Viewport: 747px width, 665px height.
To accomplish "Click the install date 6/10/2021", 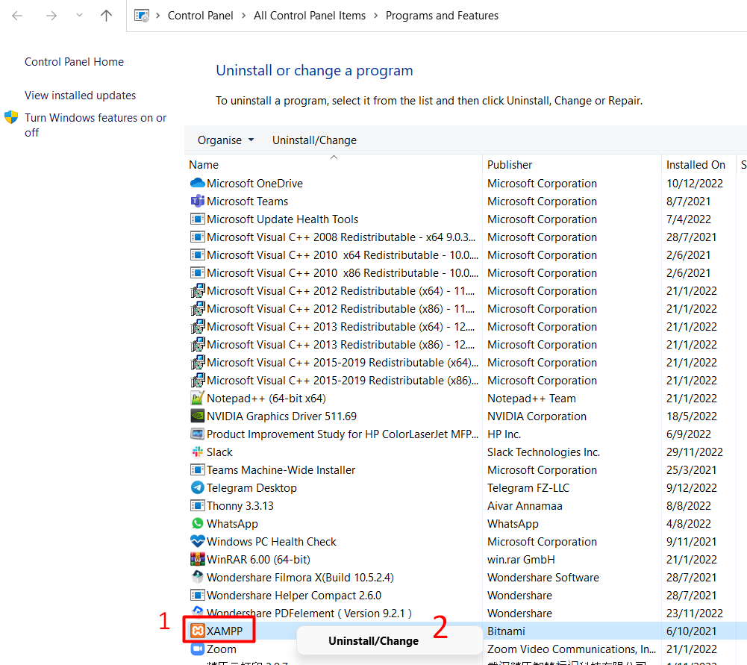I will coord(691,631).
